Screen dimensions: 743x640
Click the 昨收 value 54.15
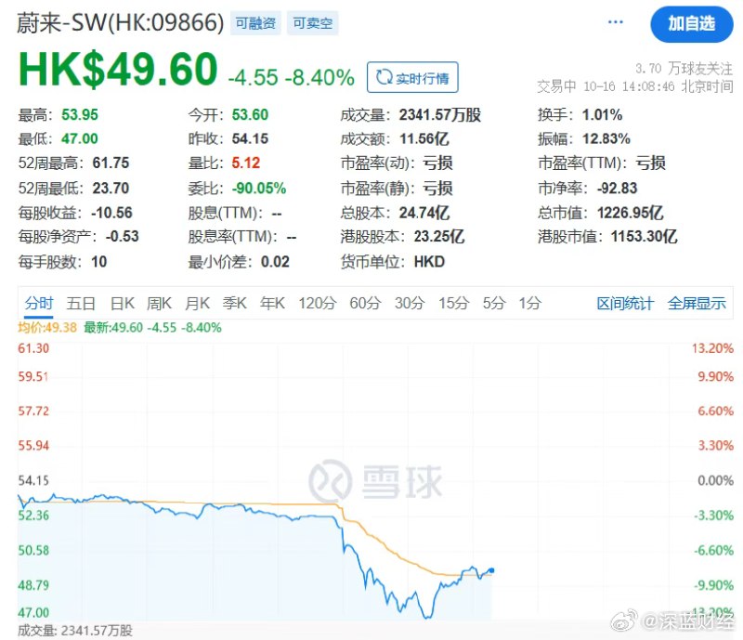coord(250,139)
